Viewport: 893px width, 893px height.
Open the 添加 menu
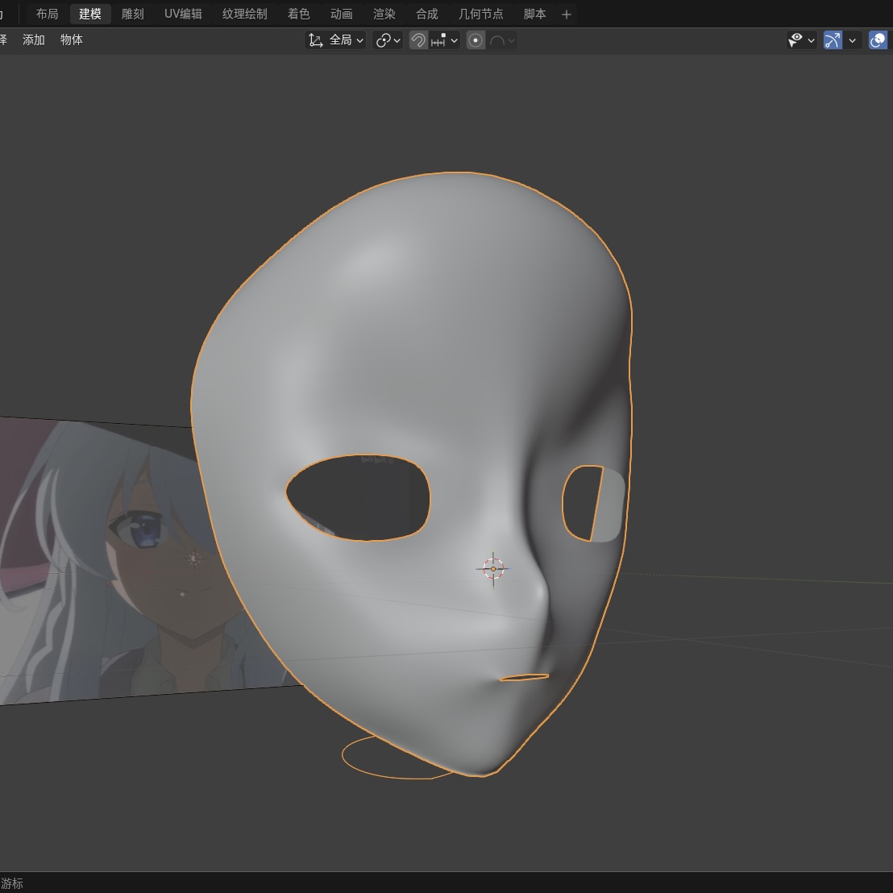pyautogui.click(x=34, y=39)
